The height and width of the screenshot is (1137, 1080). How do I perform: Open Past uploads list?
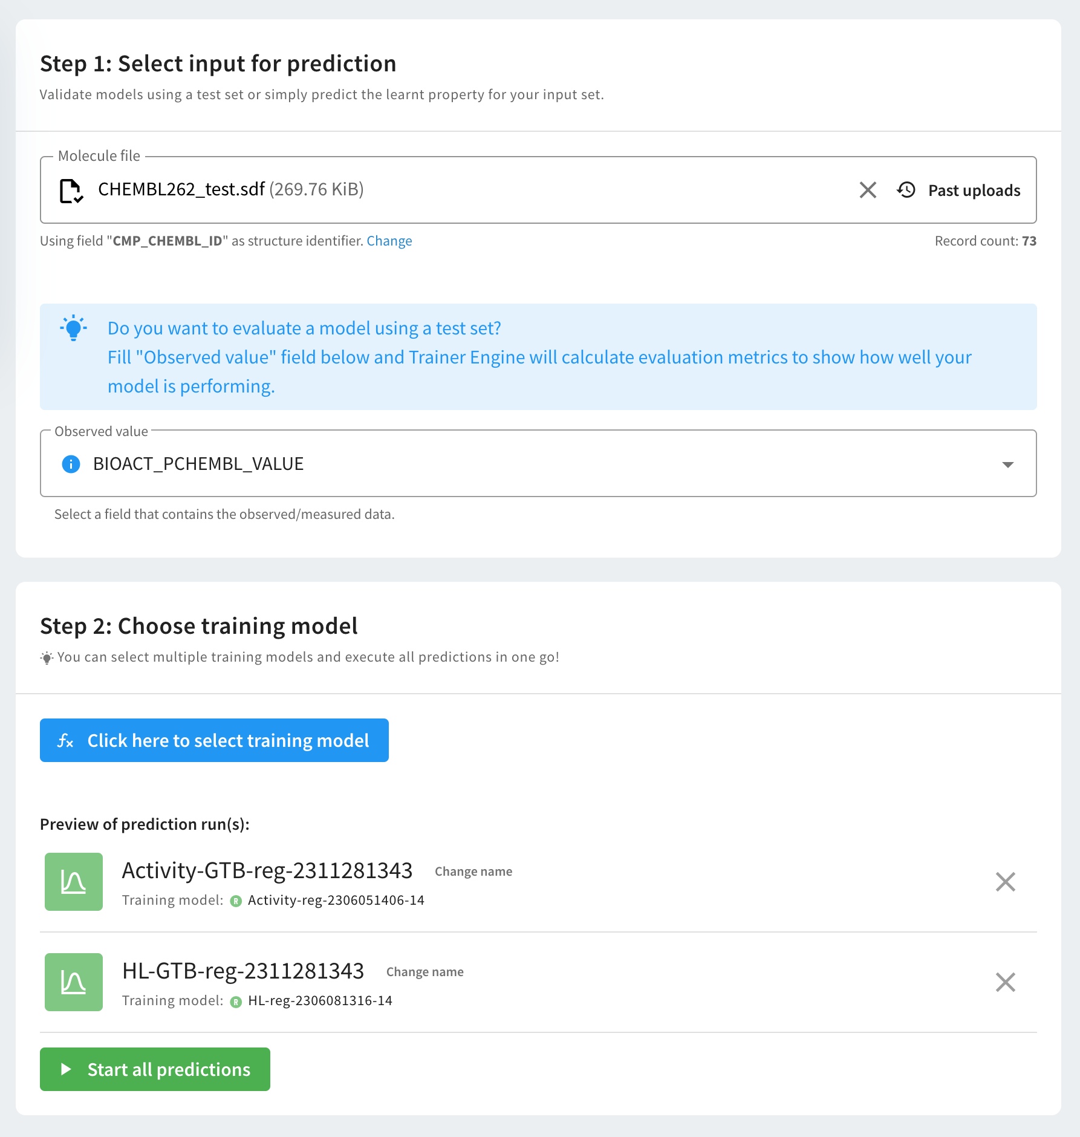tap(974, 191)
